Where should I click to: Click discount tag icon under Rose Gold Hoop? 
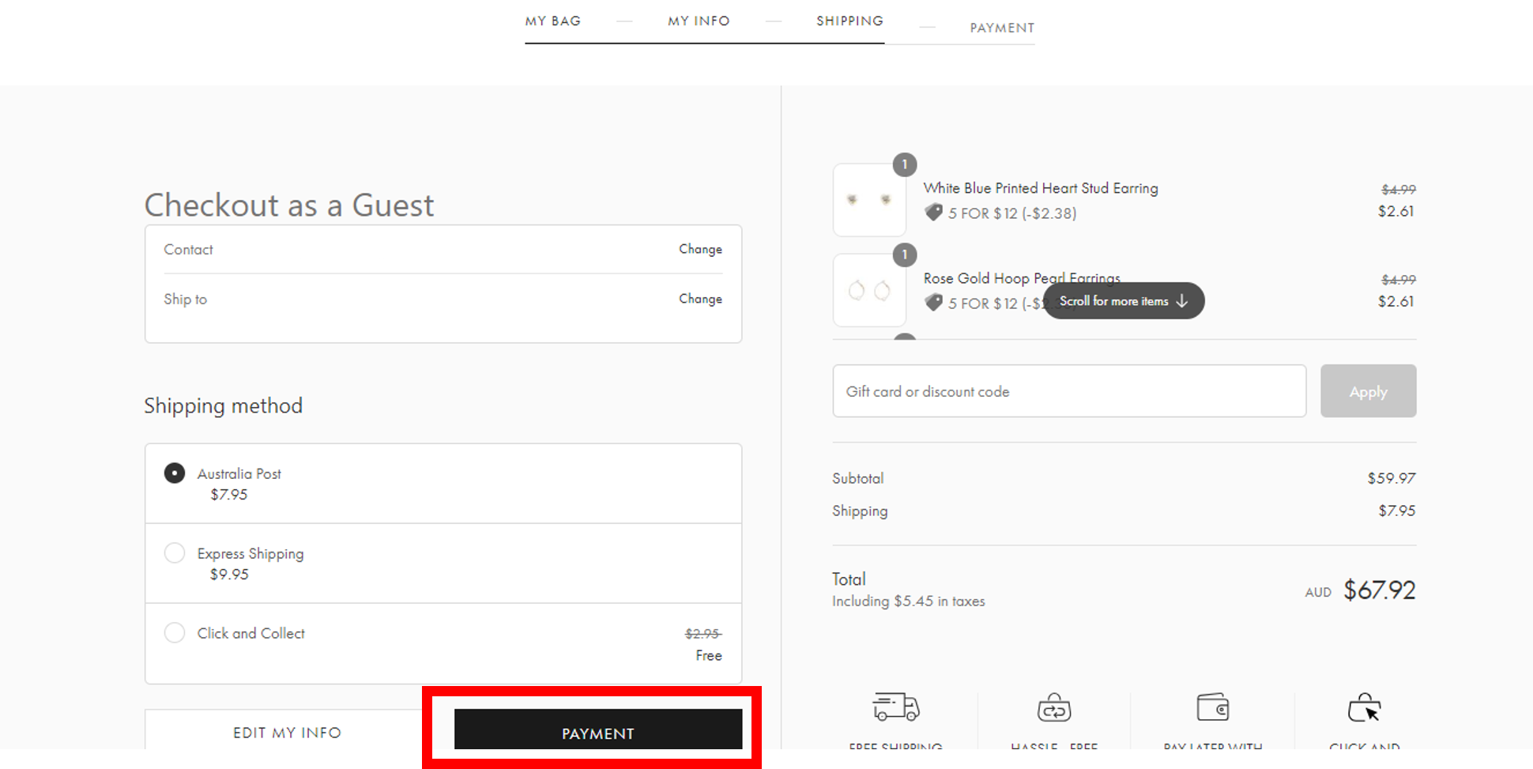(x=933, y=303)
